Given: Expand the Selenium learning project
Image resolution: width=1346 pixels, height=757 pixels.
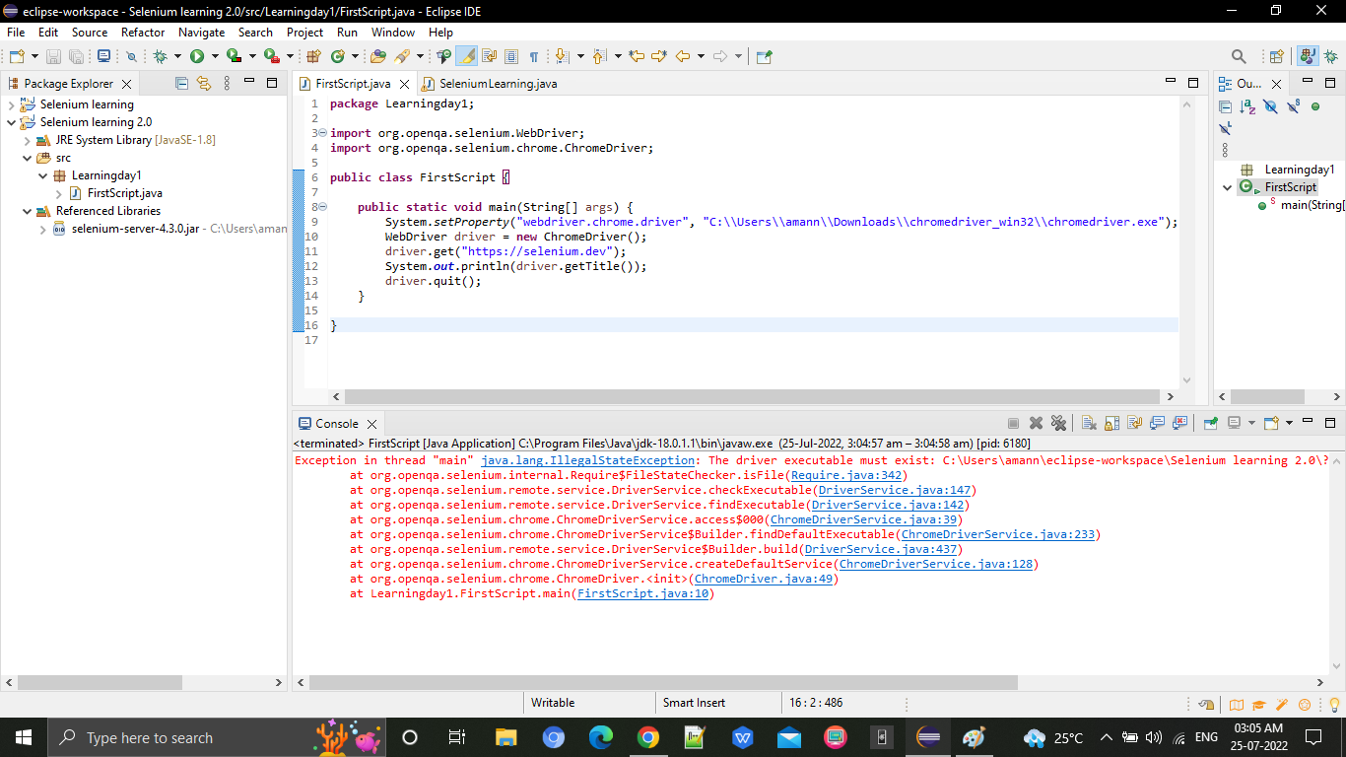Looking at the screenshot, I should [12, 104].
